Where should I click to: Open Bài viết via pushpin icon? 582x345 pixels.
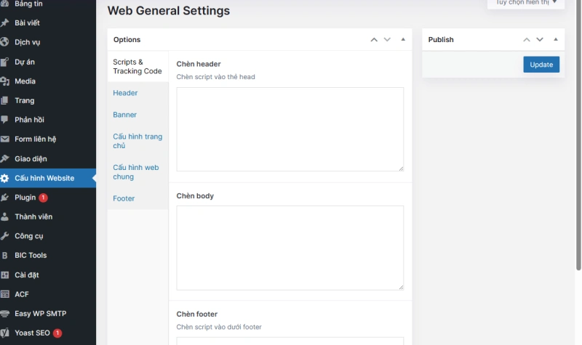pos(4,23)
